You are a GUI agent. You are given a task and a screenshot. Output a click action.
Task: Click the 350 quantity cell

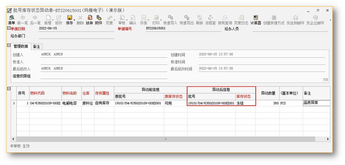coord(267,103)
